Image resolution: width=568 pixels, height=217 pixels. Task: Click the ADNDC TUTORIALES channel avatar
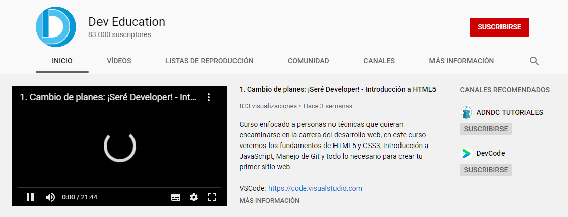[466, 113]
